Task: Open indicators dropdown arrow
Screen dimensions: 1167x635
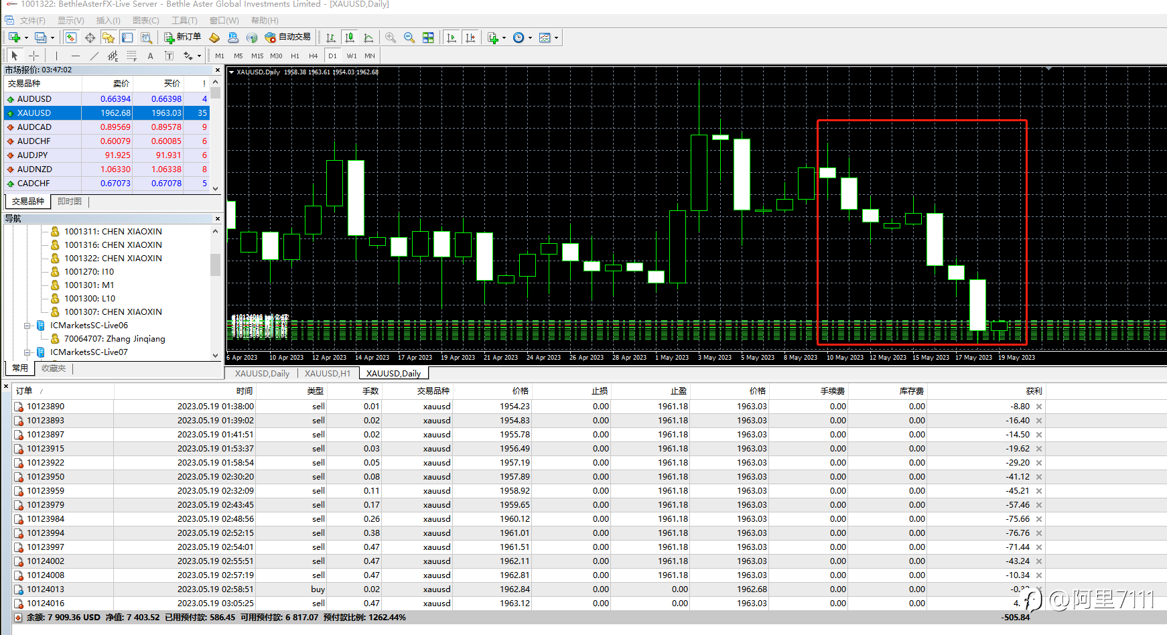Action: click(504, 38)
